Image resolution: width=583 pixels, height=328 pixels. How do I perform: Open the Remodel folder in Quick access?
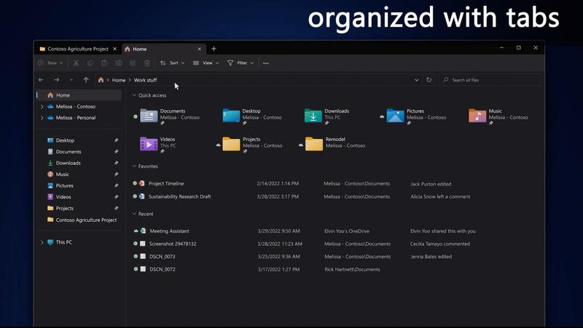335,143
